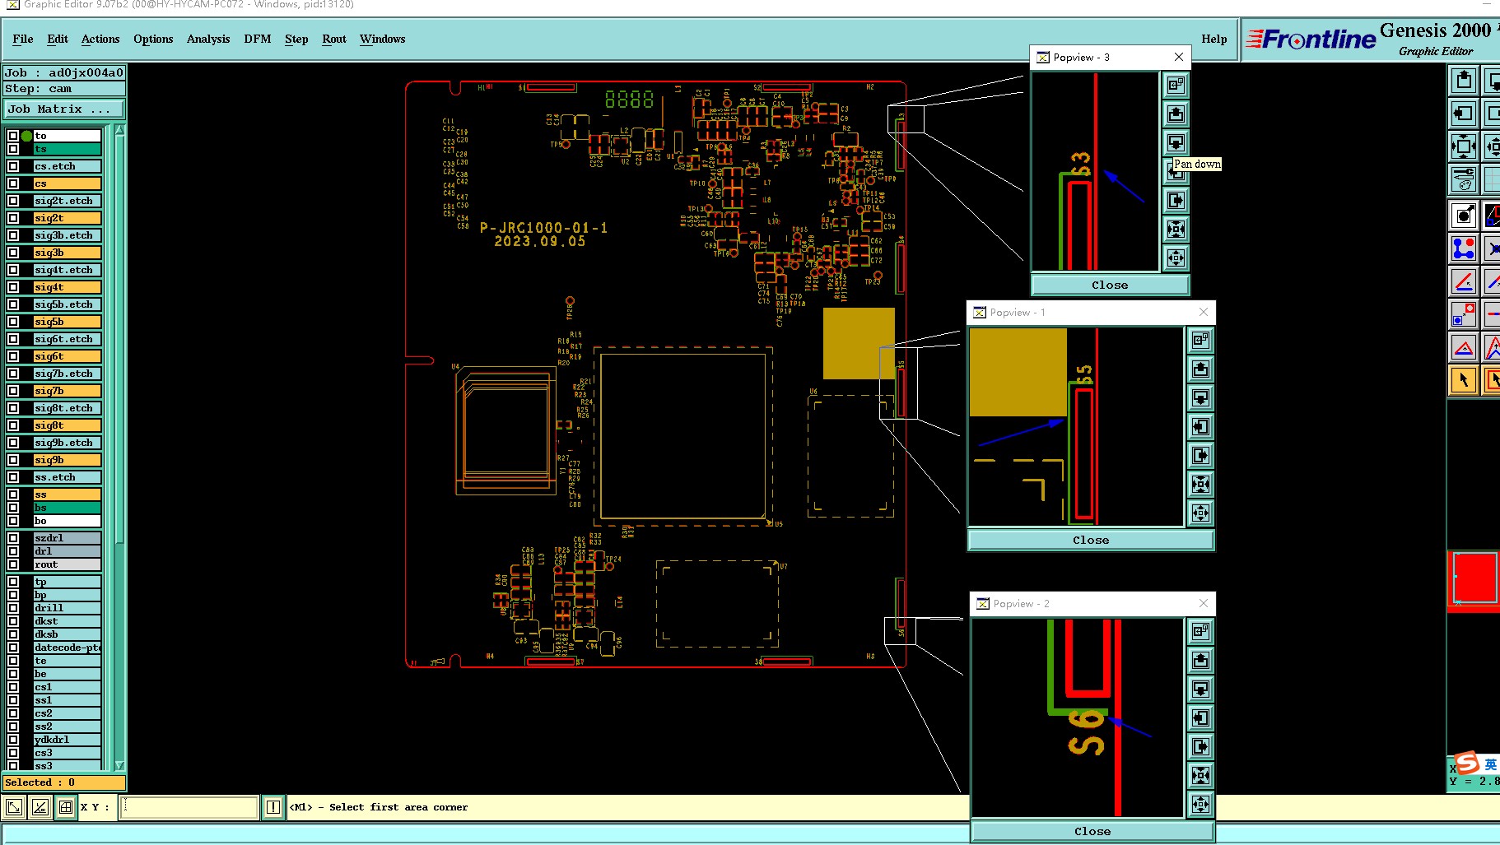1500x845 pixels.
Task: Select layer name szdrl
Action: click(68, 538)
